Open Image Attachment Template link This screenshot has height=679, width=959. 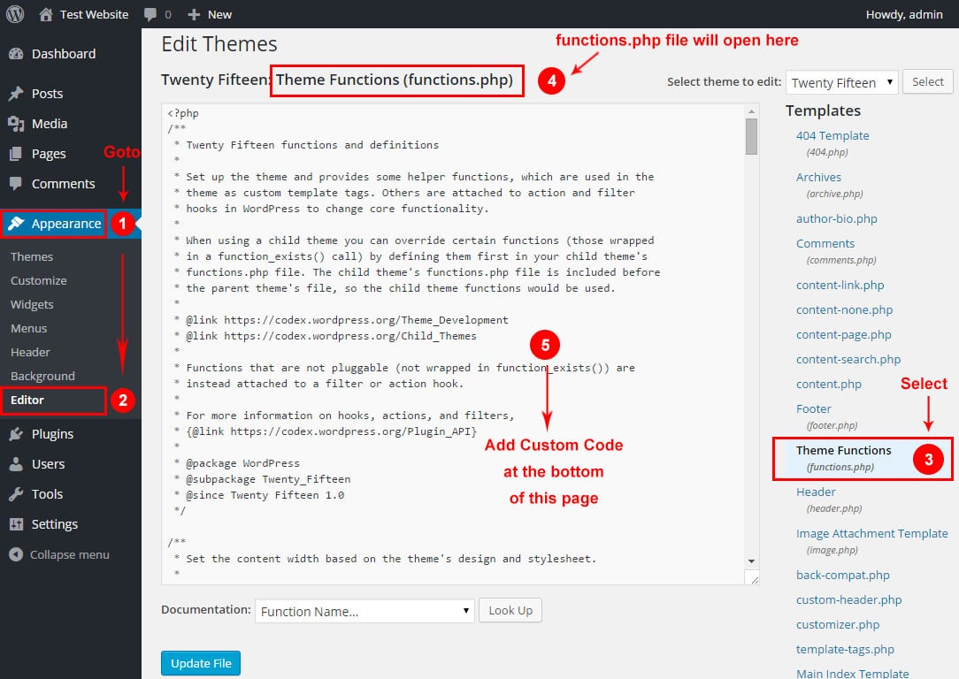tap(872, 533)
